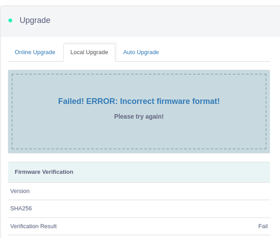Click blank area below error text in drop zone

click(139, 135)
